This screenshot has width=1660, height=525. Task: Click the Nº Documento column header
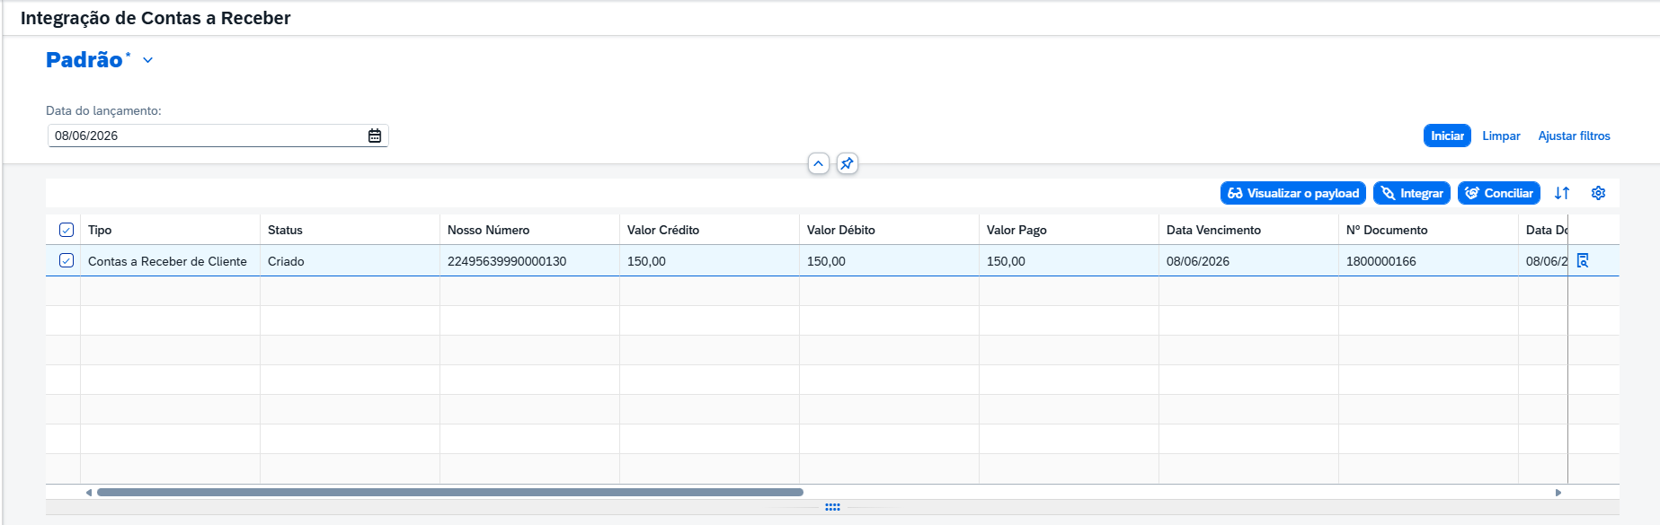point(1429,230)
